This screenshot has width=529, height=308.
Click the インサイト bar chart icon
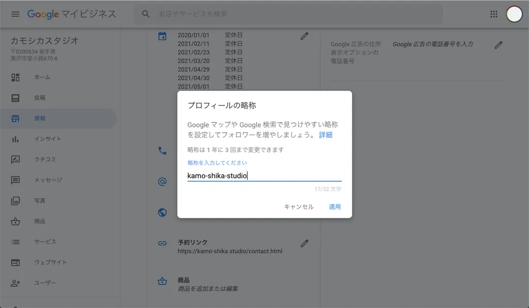point(15,139)
